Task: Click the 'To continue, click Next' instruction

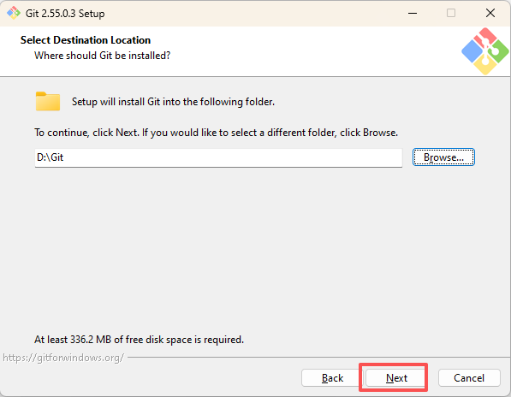Action: [x=216, y=133]
